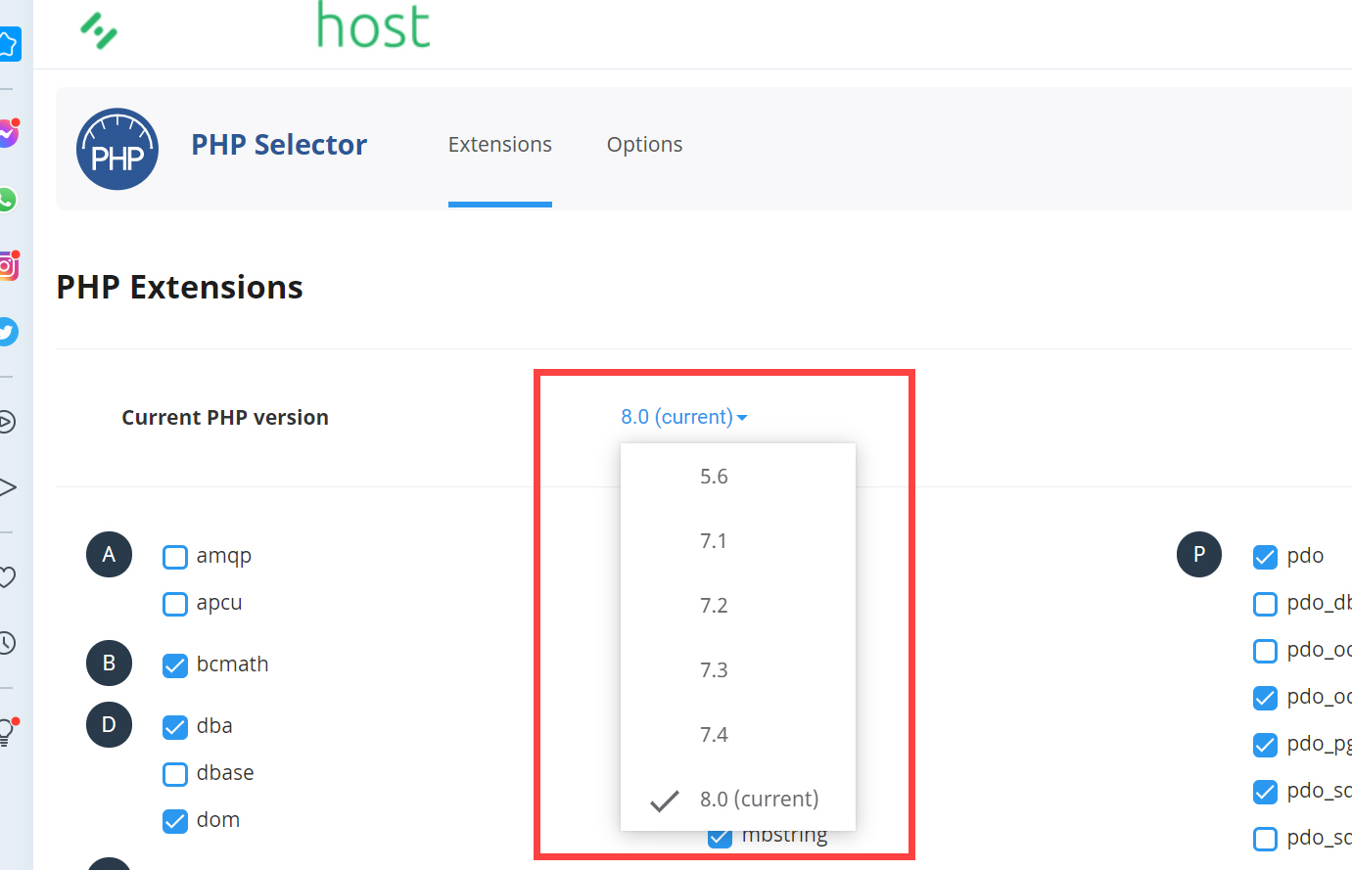Click the lightbulb icon with notification dot
Screen dimensions: 1352x870
8,730
